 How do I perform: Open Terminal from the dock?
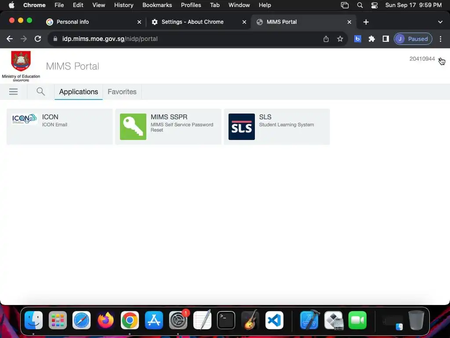point(226,320)
